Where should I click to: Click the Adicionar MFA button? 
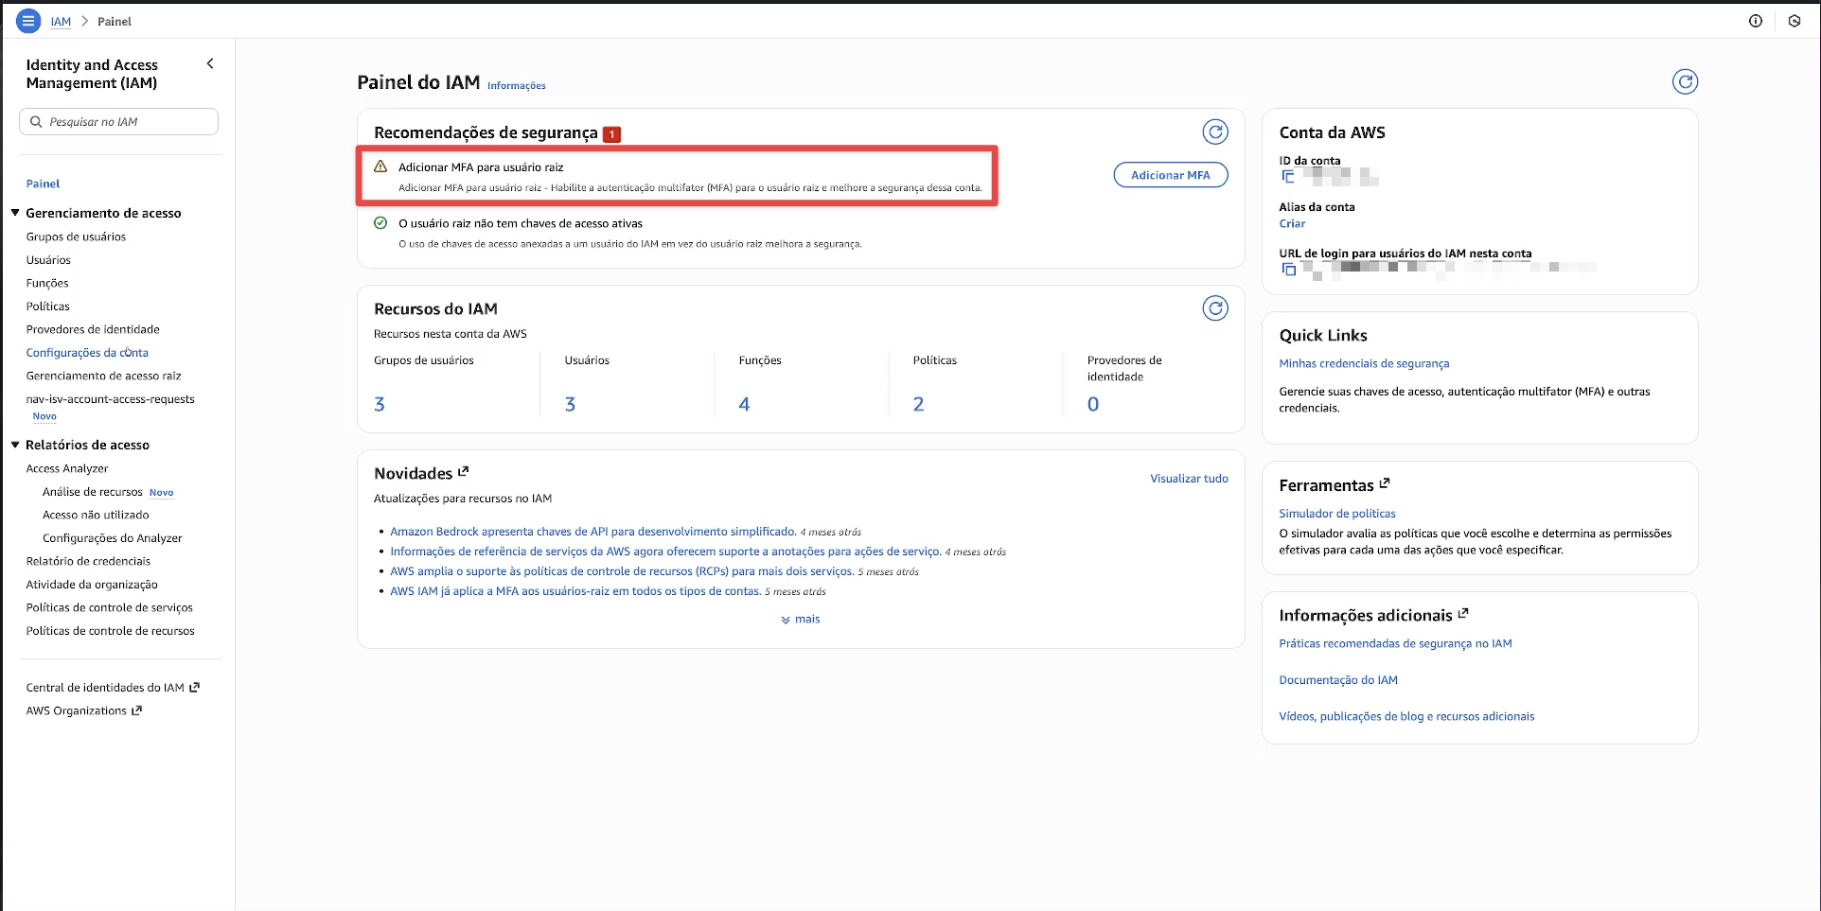coord(1170,175)
